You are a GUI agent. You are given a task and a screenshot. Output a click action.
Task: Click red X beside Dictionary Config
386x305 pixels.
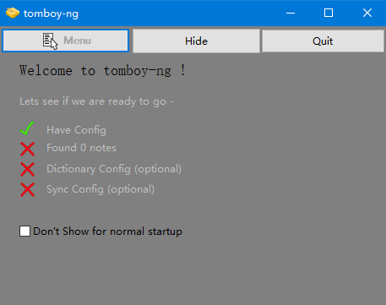pyautogui.click(x=27, y=169)
